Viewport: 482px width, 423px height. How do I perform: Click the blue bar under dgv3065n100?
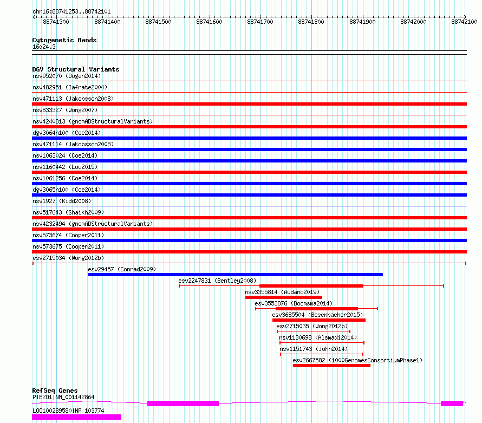pyautogui.click(x=249, y=195)
